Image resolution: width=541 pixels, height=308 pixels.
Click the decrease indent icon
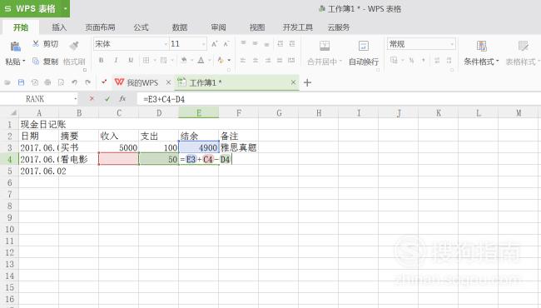(x=280, y=43)
